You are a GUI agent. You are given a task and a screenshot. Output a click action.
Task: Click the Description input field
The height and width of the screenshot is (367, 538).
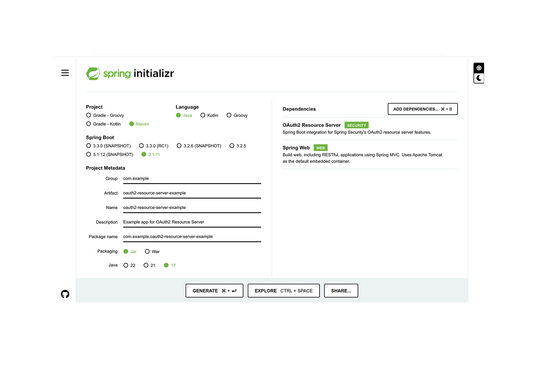point(192,222)
